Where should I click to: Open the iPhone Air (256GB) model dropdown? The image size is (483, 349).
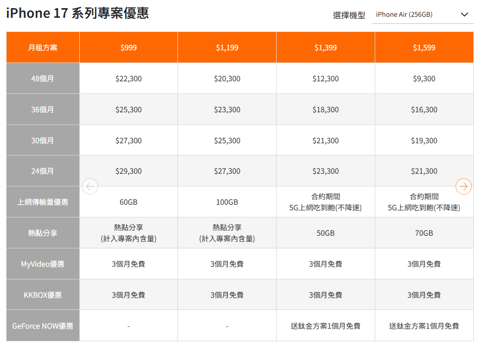[x=422, y=15]
